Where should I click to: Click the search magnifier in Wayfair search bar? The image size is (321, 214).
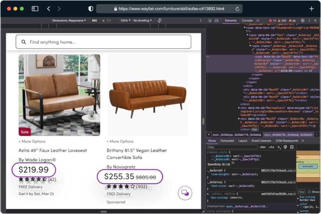pyautogui.click(x=24, y=42)
